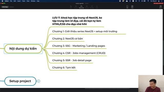Click the 324 Days Evaluated badge
Image resolution: width=164 pixels, height=92 pixels.
coord(158,3)
